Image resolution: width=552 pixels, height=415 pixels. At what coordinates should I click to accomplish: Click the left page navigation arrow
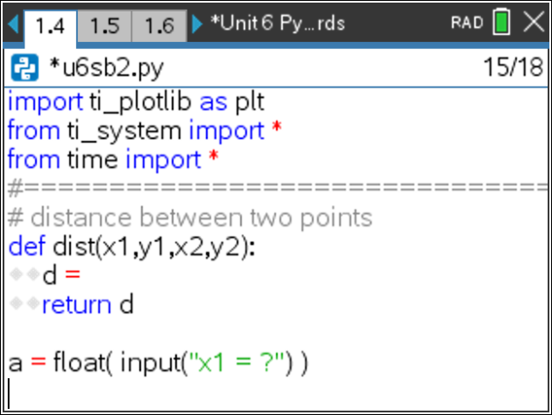tap(13, 24)
